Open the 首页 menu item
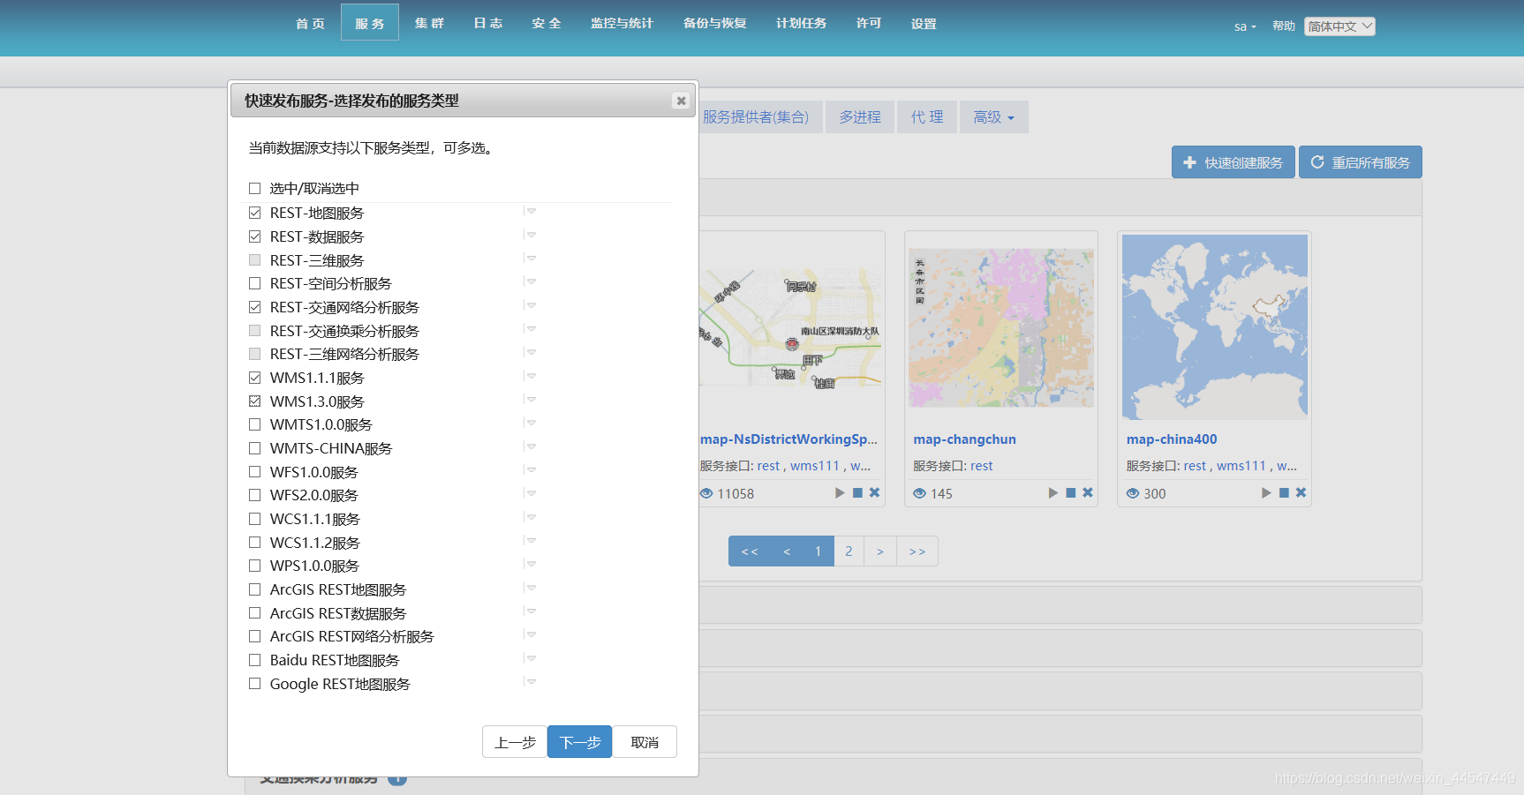This screenshot has width=1524, height=795. point(310,24)
